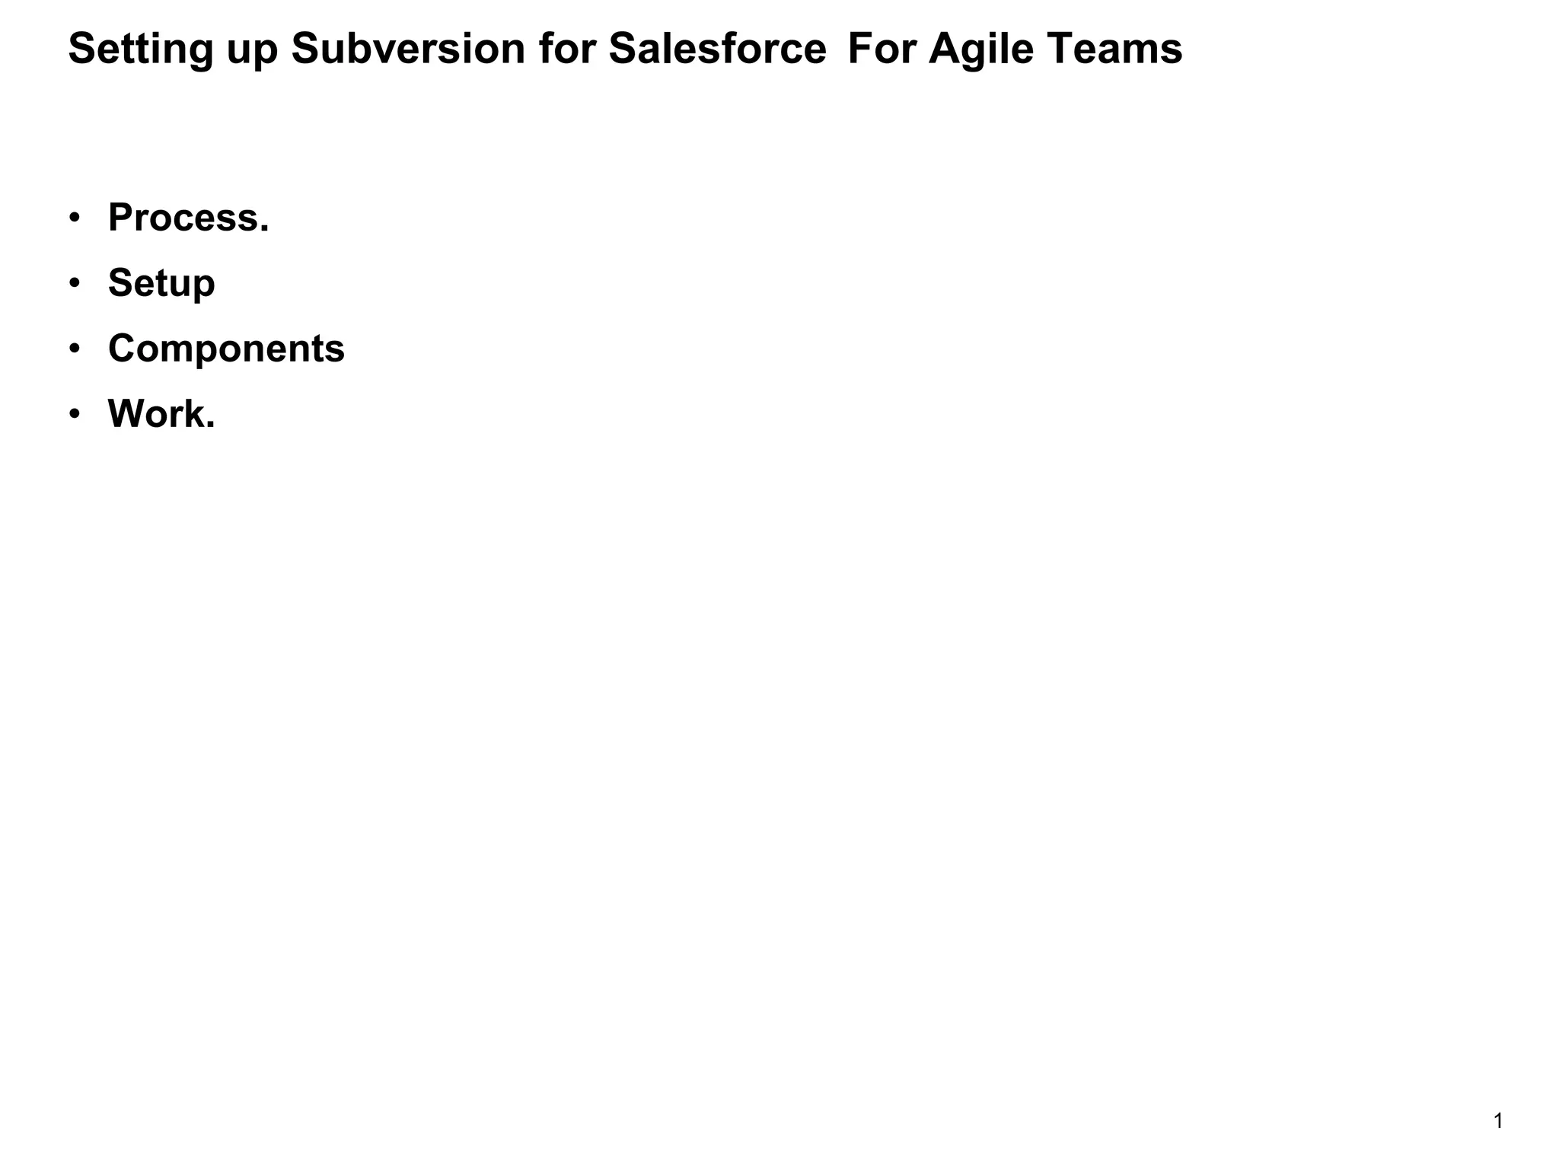This screenshot has height=1169, width=1559.
Task: Click the bullet dot before 'Work.'
Action: click(x=74, y=415)
